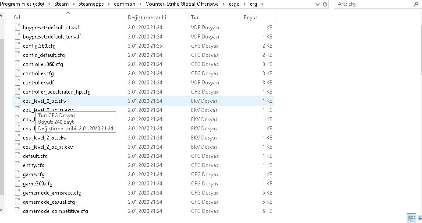Switch to the details view icon
The image size is (422, 223).
click(411, 218)
